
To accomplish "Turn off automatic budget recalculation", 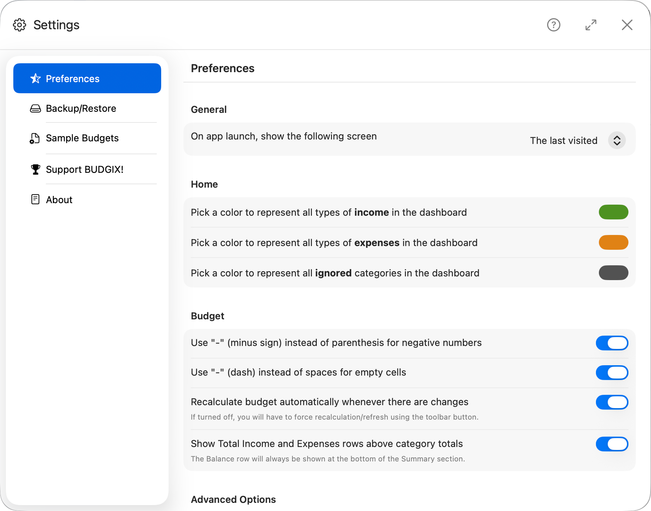I will (x=612, y=402).
